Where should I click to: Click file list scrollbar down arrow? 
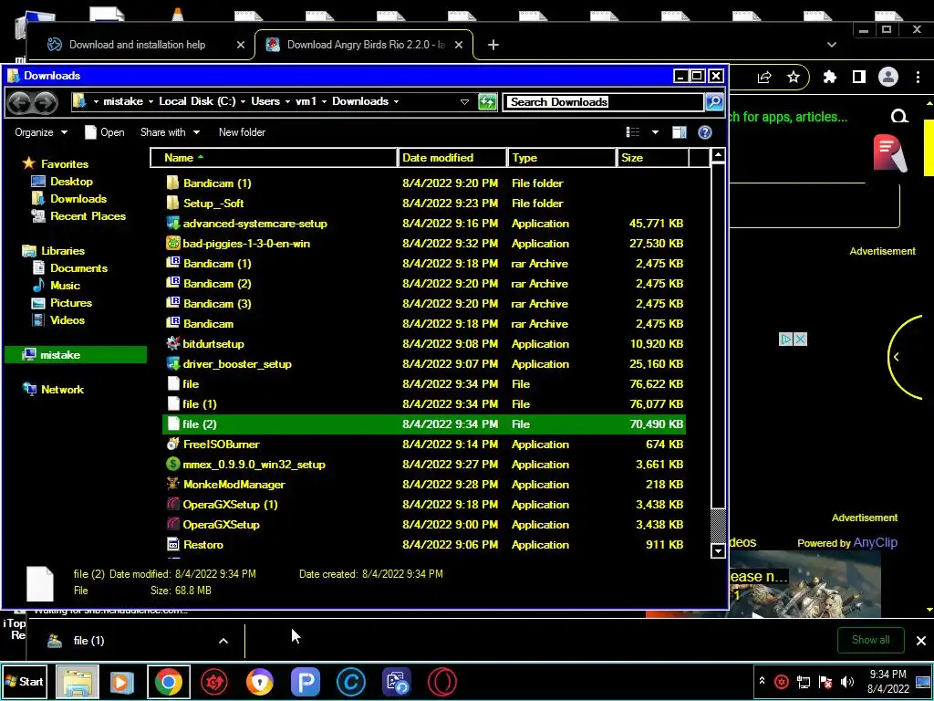pyautogui.click(x=719, y=551)
